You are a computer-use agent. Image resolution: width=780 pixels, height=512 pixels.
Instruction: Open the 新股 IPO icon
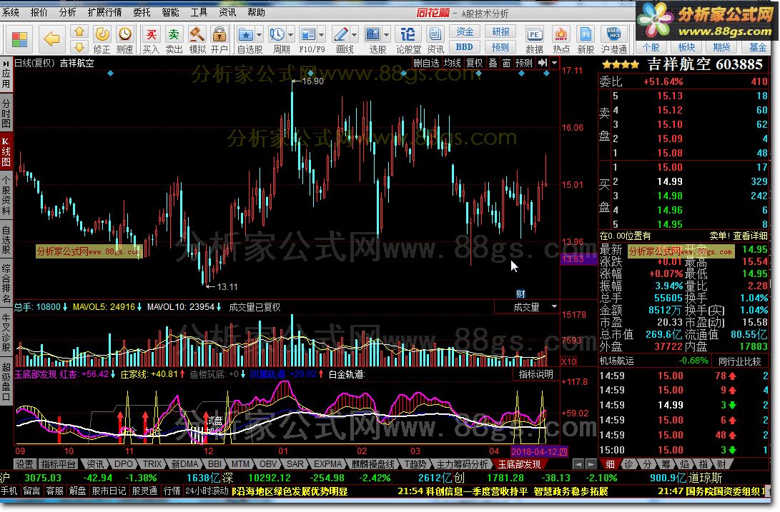[586, 34]
